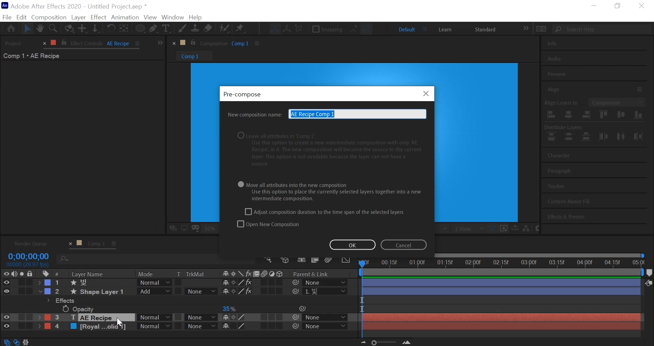Image resolution: width=654 pixels, height=346 pixels.
Task: Switch to the Standard workspace
Action: pyautogui.click(x=485, y=30)
